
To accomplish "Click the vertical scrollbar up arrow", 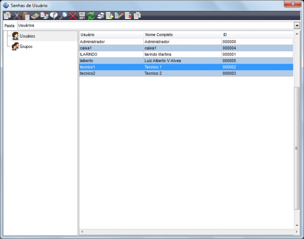I will tap(297, 34).
